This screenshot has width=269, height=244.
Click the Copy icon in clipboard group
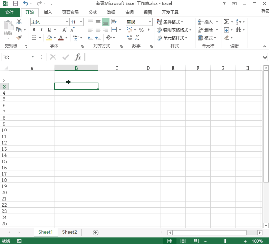(19, 30)
